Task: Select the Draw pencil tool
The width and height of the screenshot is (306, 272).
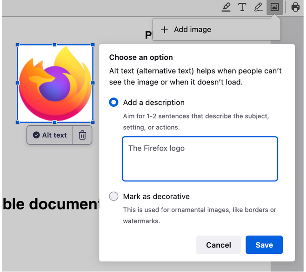Action: (258, 7)
